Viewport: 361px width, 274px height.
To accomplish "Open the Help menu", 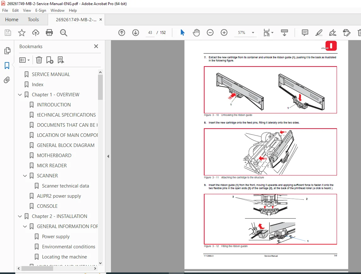I will tap(73, 10).
